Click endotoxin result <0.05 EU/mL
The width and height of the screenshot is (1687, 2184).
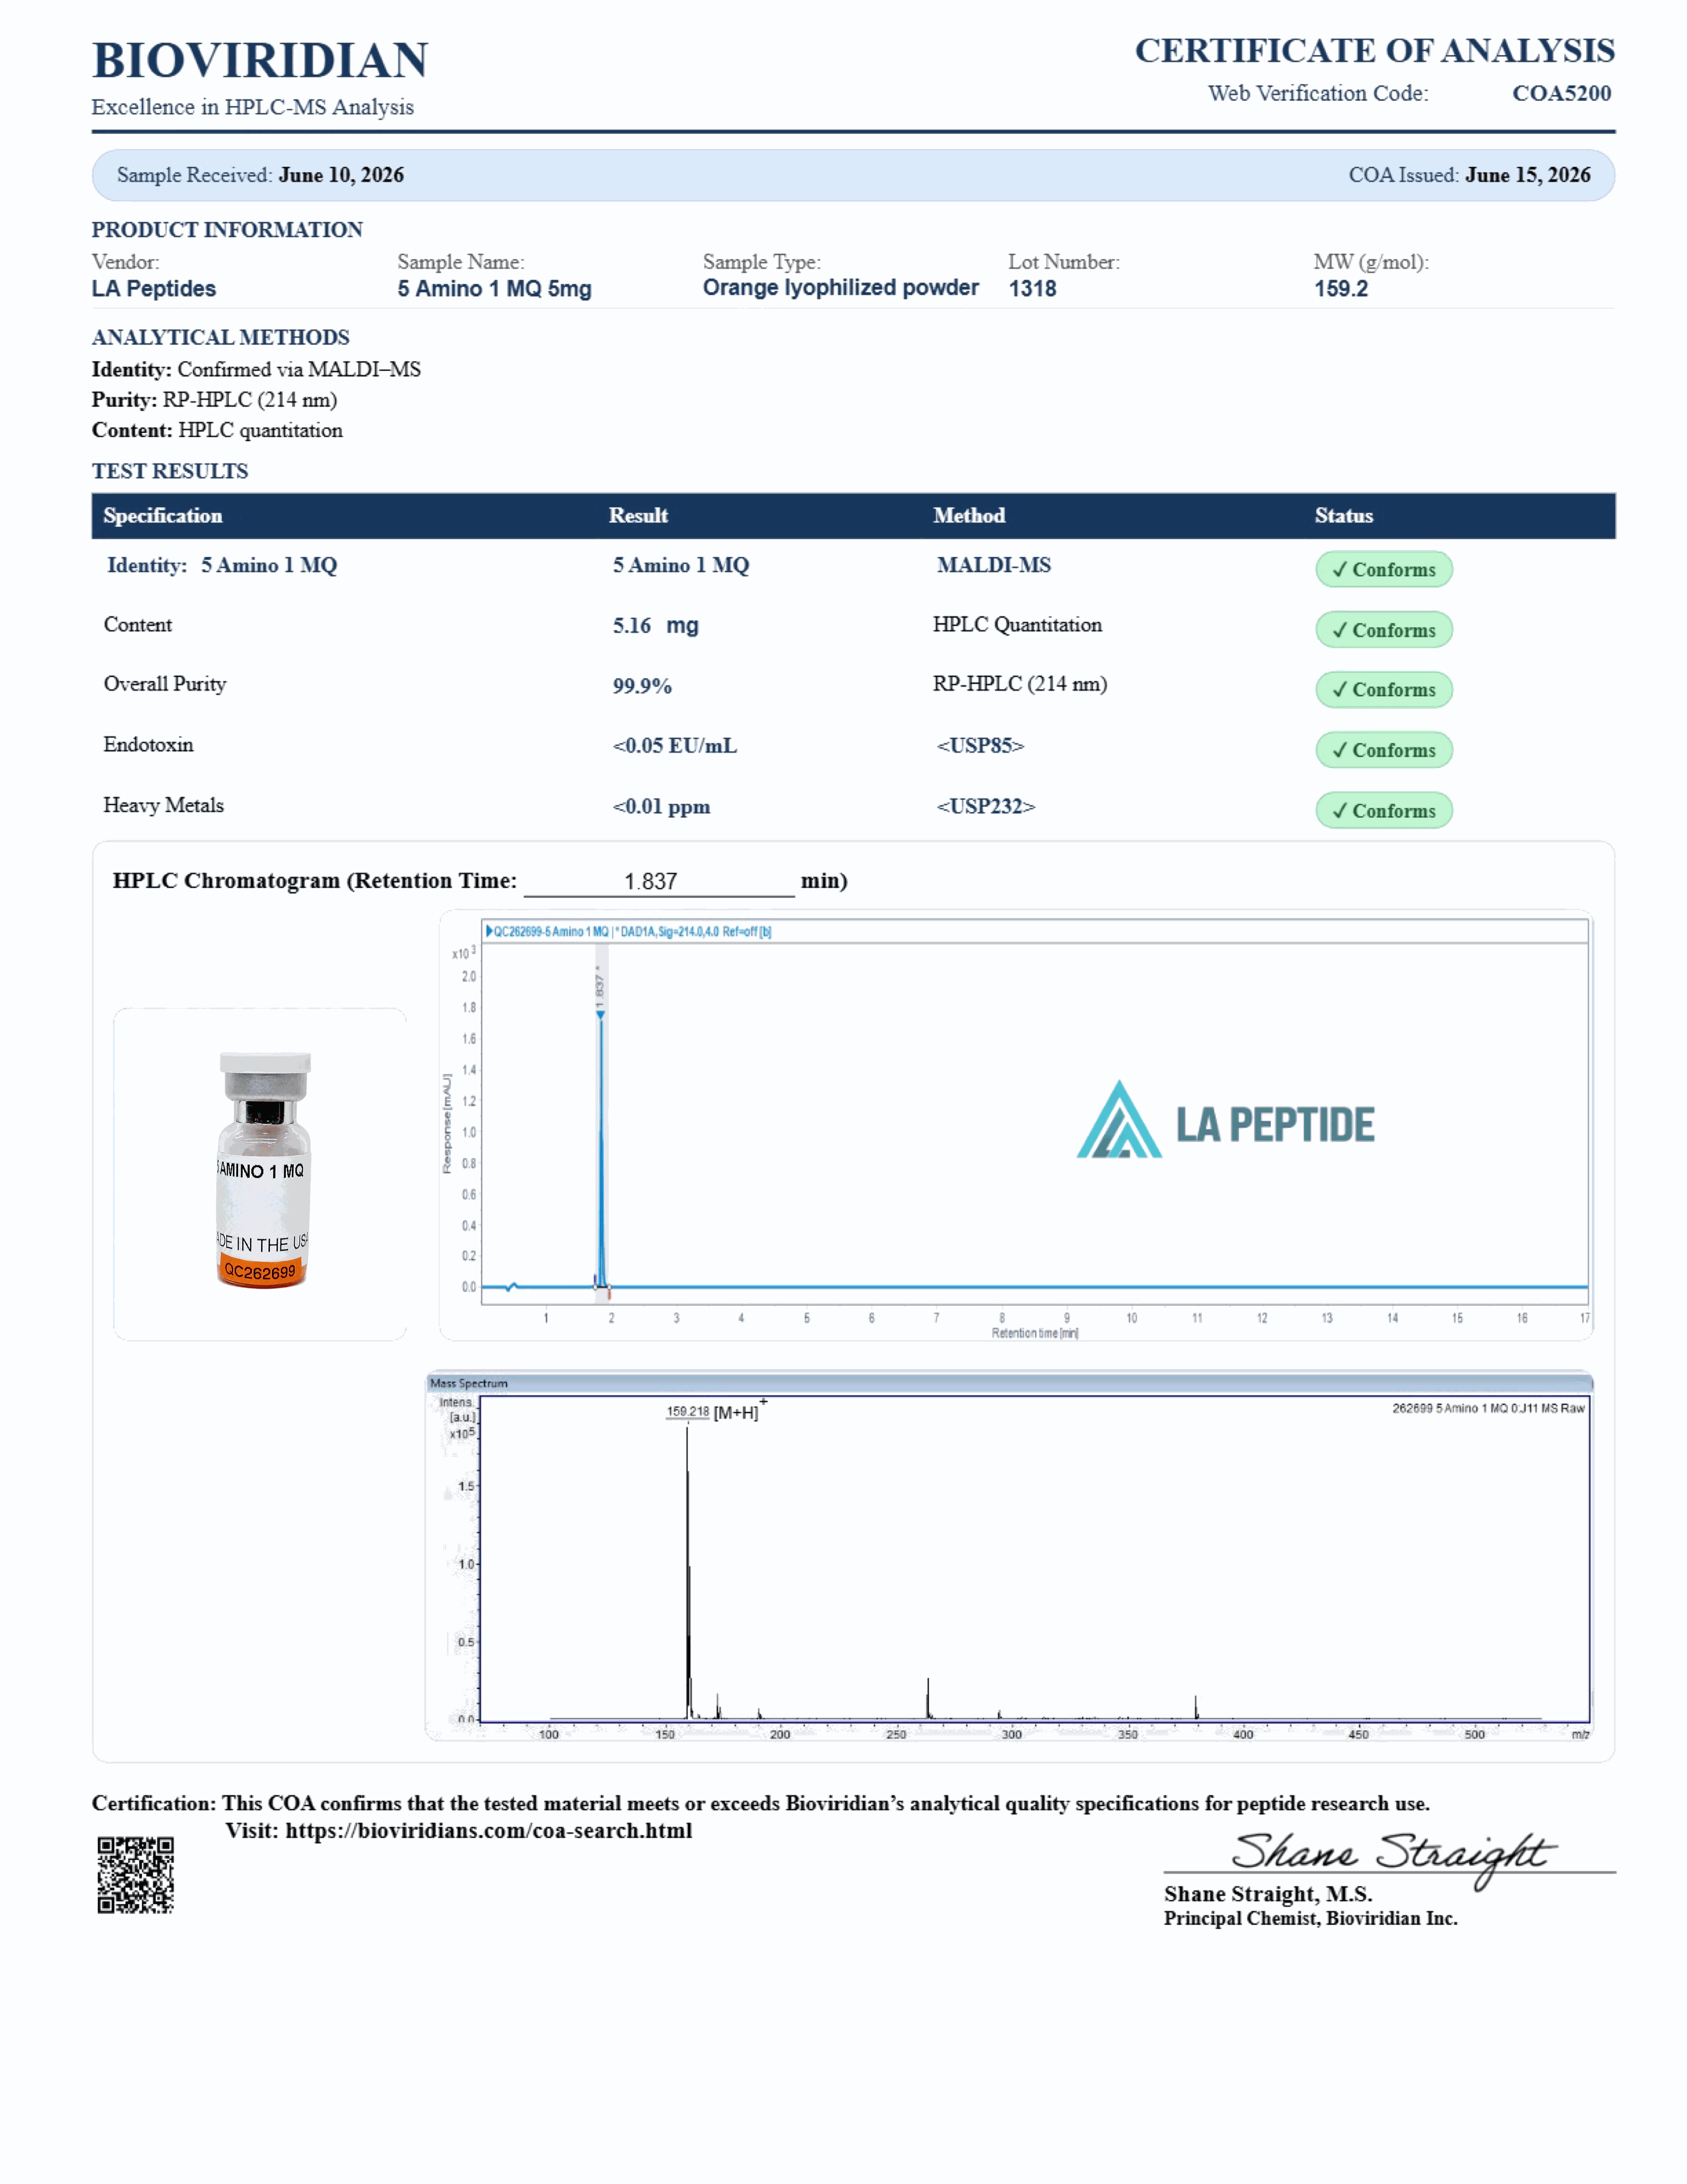coord(675,746)
